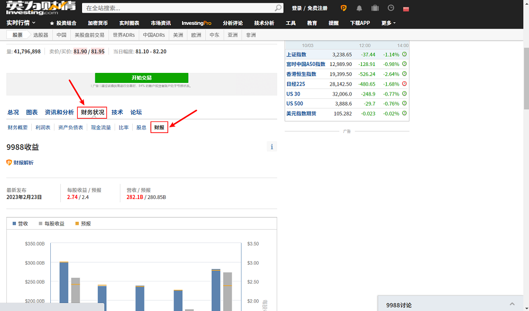This screenshot has width=529, height=311.
Task: Open the 香港恒生指数 index link
Action: coord(302,74)
